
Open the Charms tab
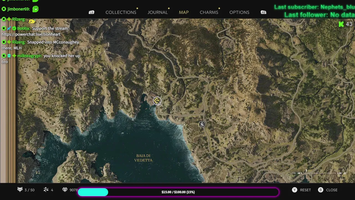point(209,12)
